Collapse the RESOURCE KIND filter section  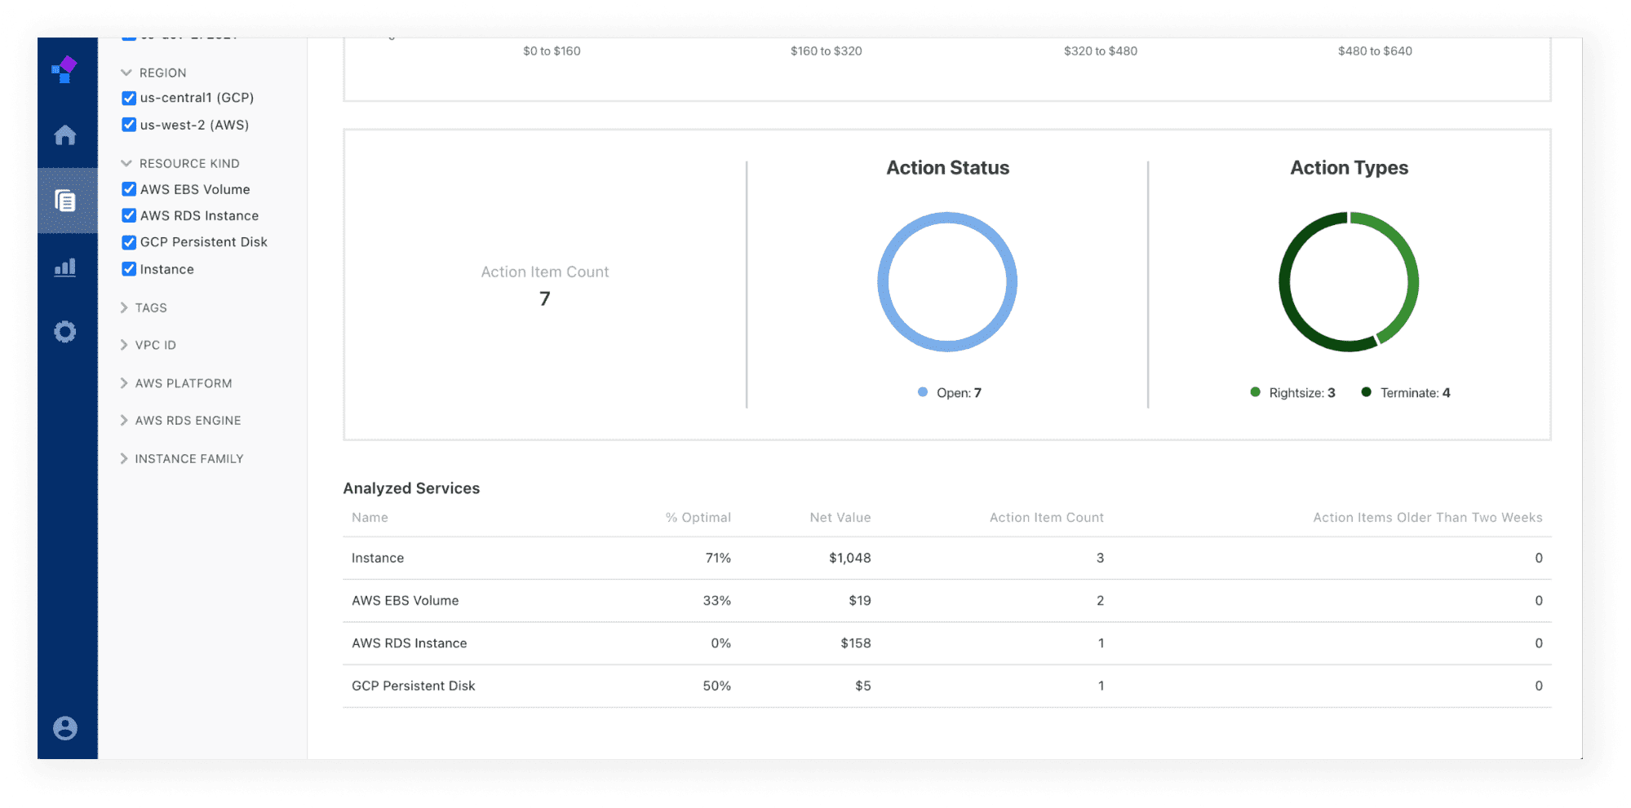click(x=126, y=163)
